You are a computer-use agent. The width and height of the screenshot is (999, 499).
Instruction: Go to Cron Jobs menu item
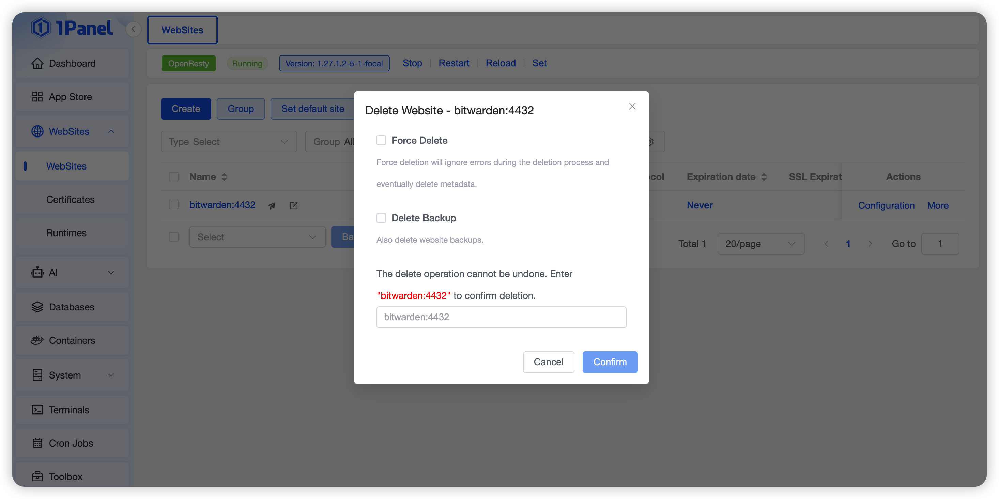pyautogui.click(x=71, y=443)
